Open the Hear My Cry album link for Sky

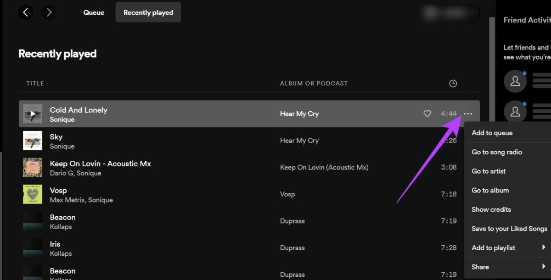point(299,141)
